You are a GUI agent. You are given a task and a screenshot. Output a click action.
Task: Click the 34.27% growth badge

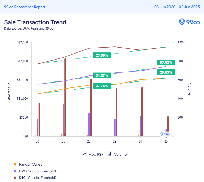[102, 75]
